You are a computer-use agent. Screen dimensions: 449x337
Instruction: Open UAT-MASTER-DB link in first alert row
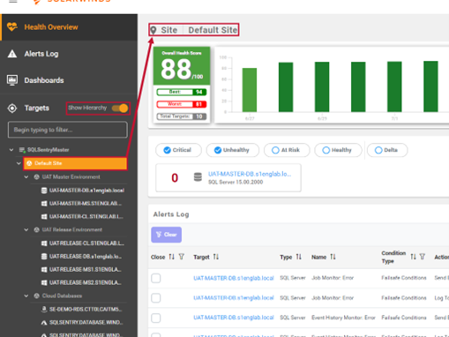[234, 278]
